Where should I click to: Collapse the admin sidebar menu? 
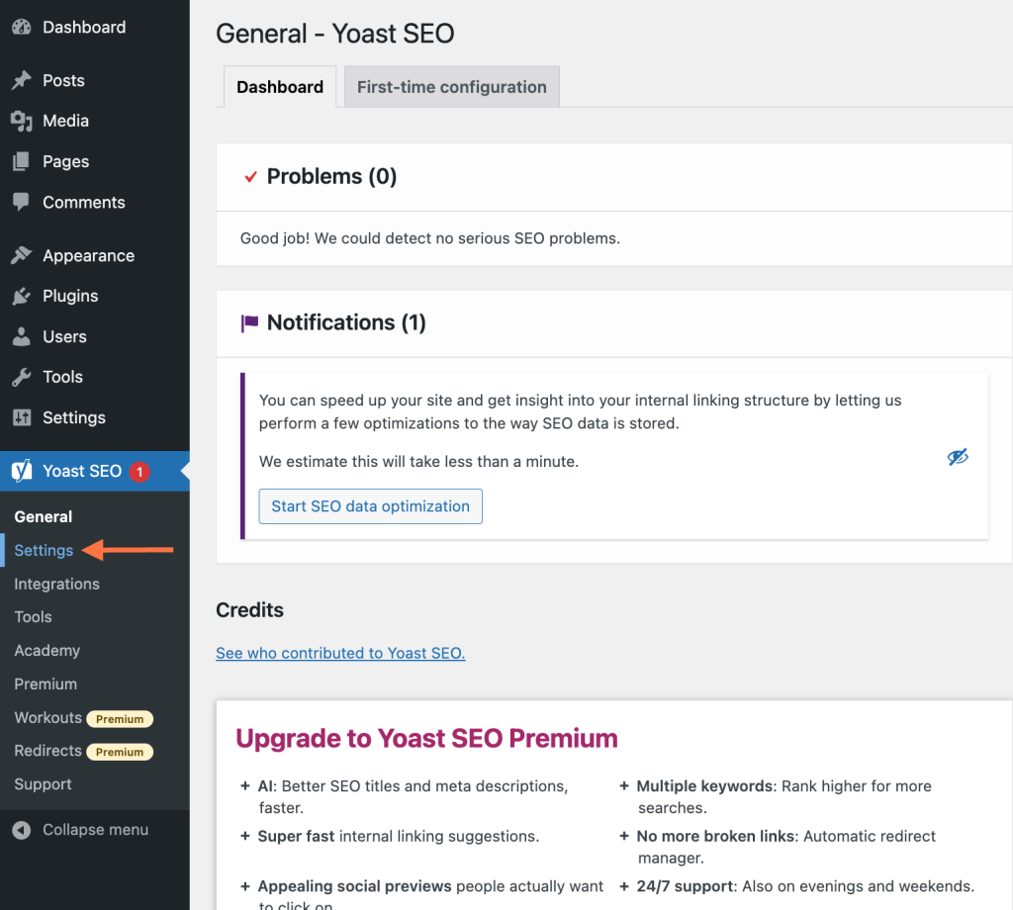(x=95, y=830)
